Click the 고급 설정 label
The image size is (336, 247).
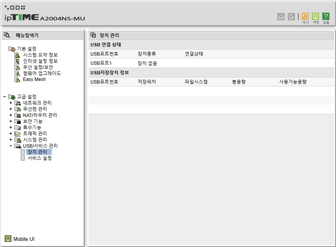pos(26,97)
